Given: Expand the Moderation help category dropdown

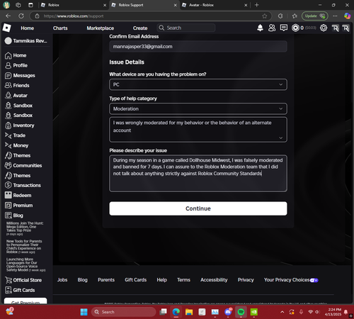Looking at the screenshot, I should [198, 108].
